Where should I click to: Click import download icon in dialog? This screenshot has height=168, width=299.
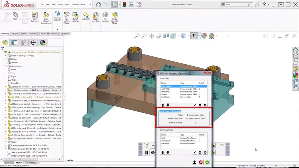194,162
